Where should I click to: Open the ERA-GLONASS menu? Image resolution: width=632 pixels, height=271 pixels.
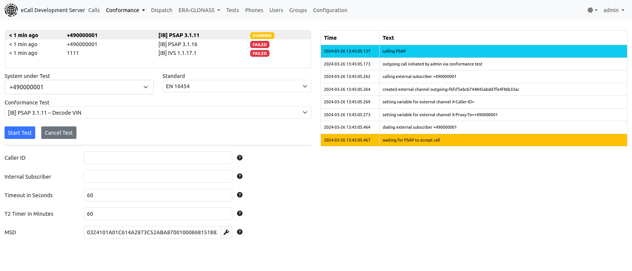[199, 10]
